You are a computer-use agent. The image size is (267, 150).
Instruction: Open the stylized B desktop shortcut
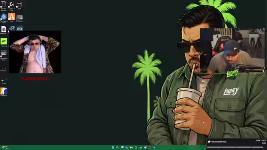4,5
